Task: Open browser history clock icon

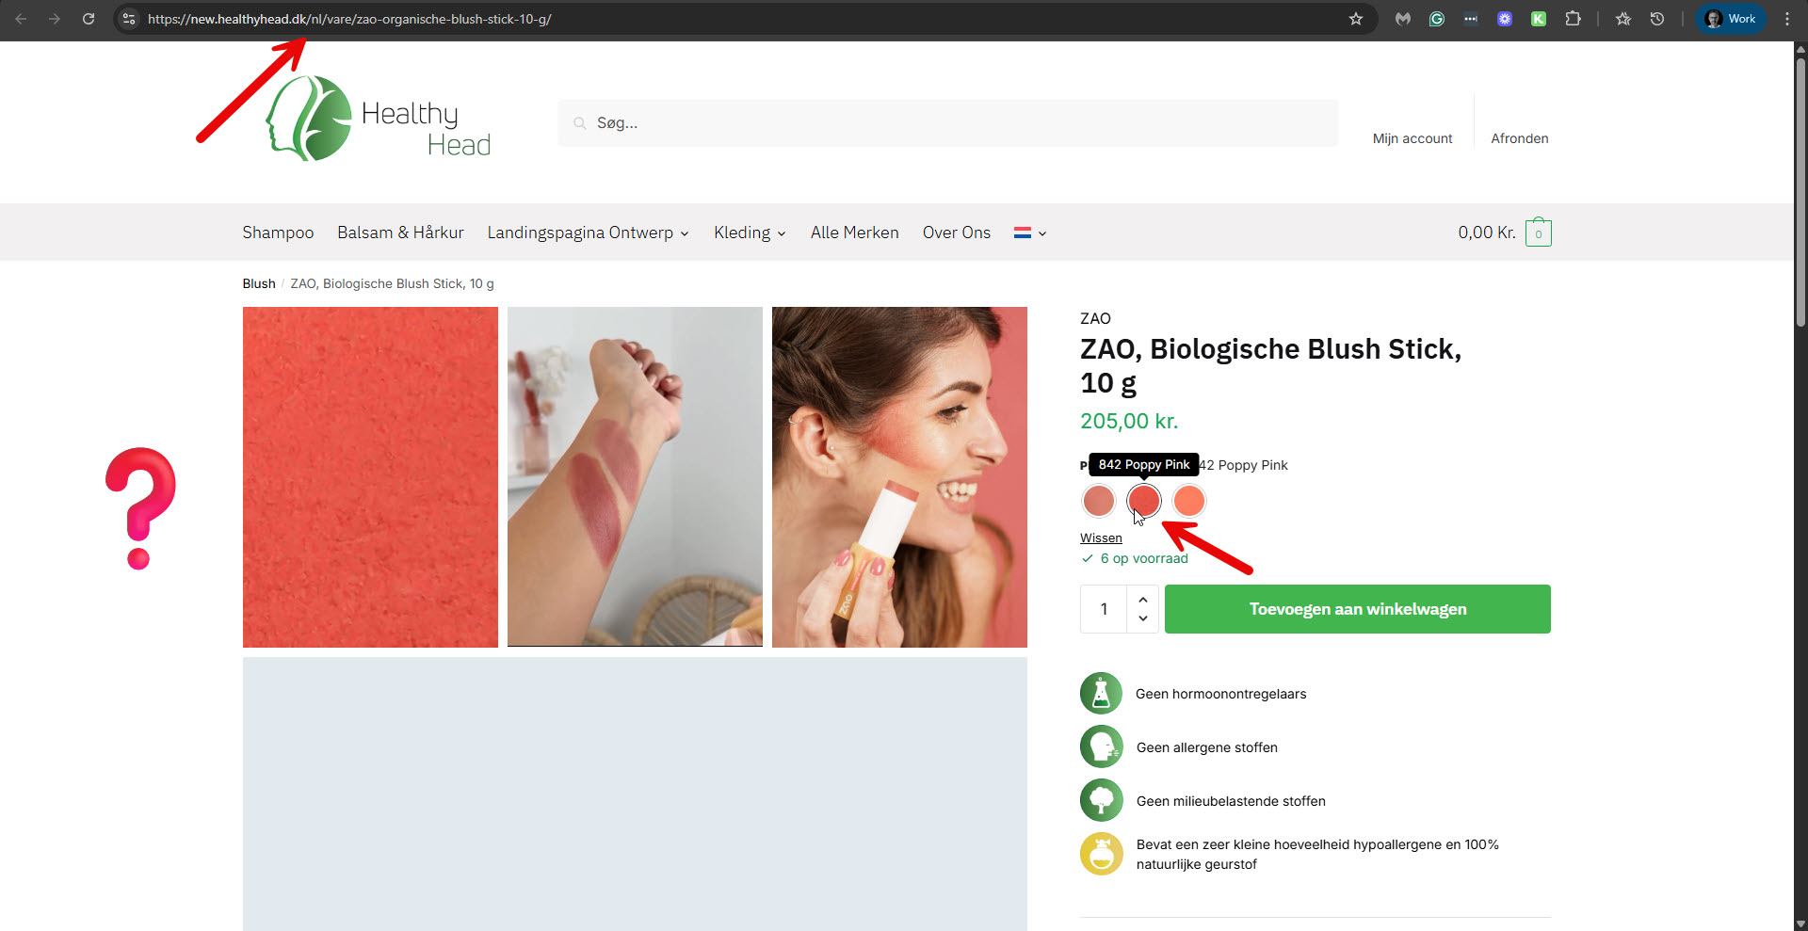Action: (x=1657, y=19)
